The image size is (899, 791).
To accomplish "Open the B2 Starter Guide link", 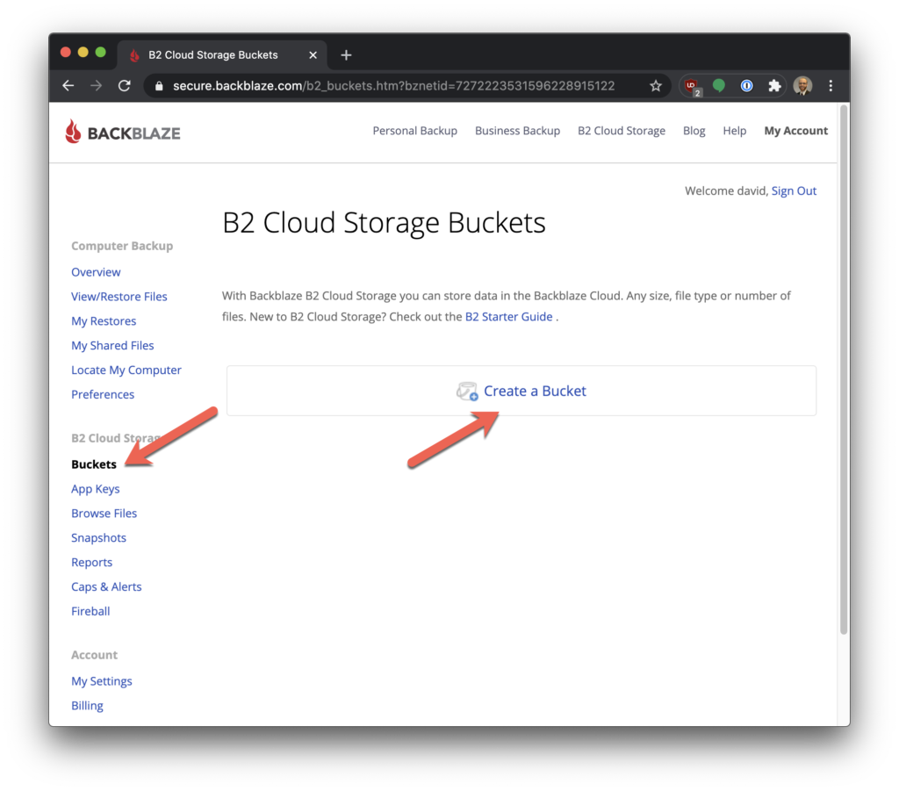I will [x=508, y=317].
